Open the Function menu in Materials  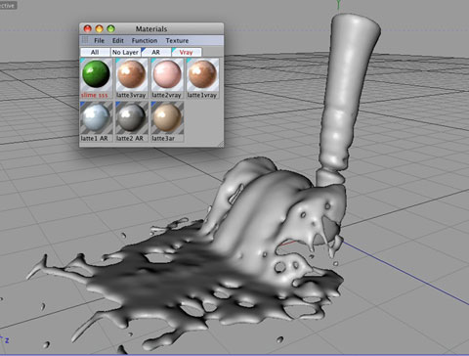tap(145, 41)
